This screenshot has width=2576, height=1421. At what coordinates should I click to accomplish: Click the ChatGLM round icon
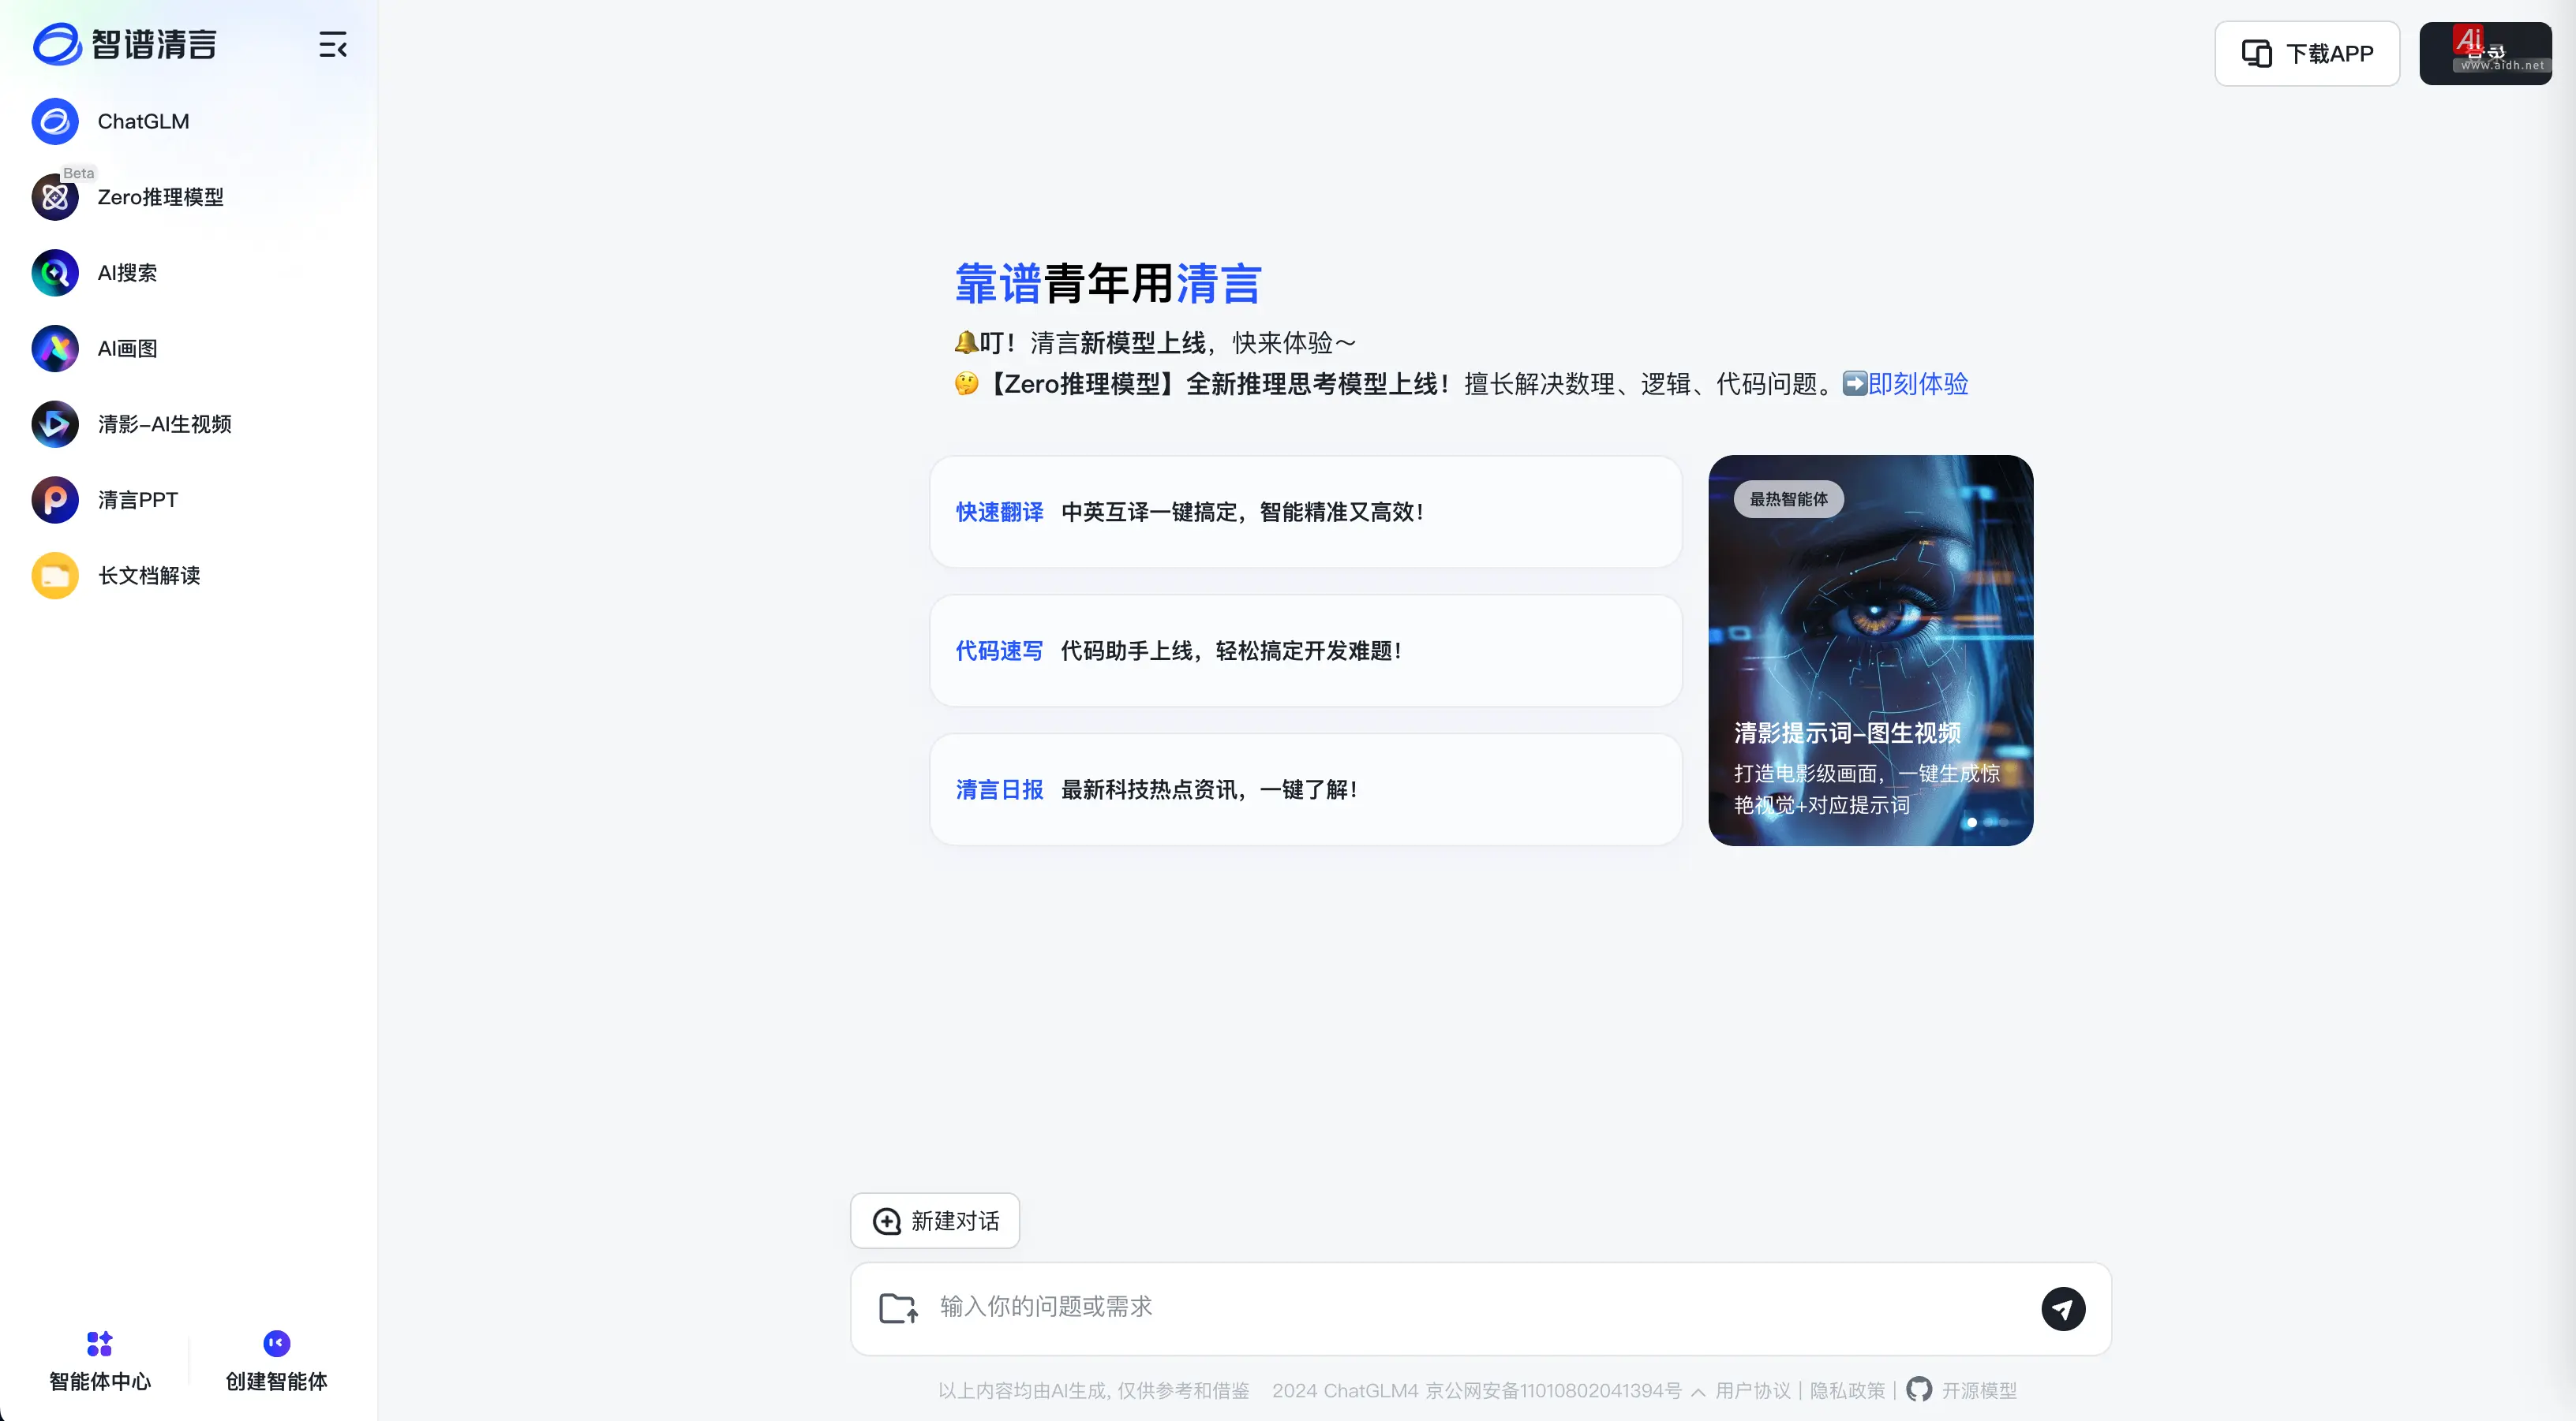(55, 121)
